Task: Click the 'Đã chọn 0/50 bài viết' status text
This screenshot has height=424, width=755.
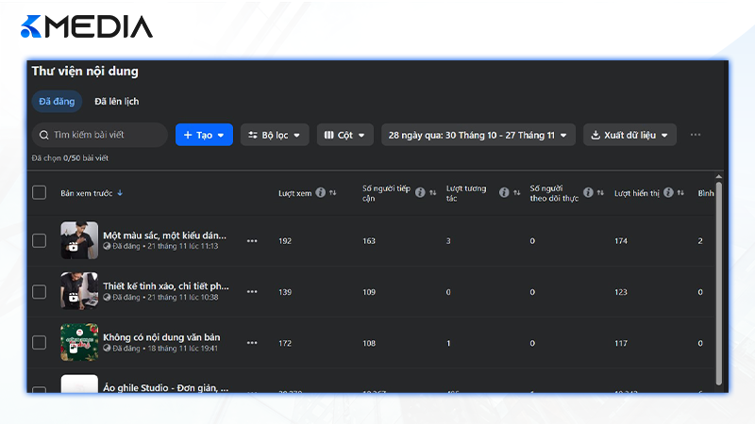Action: 70,158
